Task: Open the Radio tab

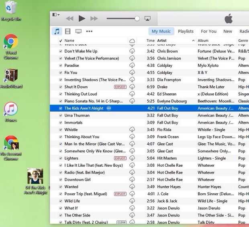Action: [244, 31]
